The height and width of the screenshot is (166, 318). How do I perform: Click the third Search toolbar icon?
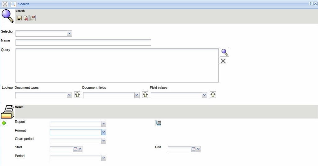pyautogui.click(x=33, y=18)
